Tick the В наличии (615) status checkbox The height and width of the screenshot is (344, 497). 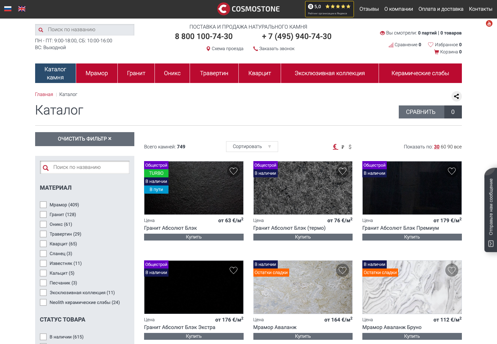pyautogui.click(x=43, y=337)
